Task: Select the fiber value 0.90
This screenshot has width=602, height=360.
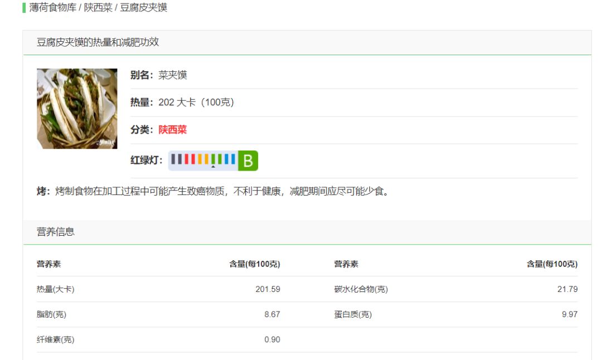Action: click(x=272, y=339)
